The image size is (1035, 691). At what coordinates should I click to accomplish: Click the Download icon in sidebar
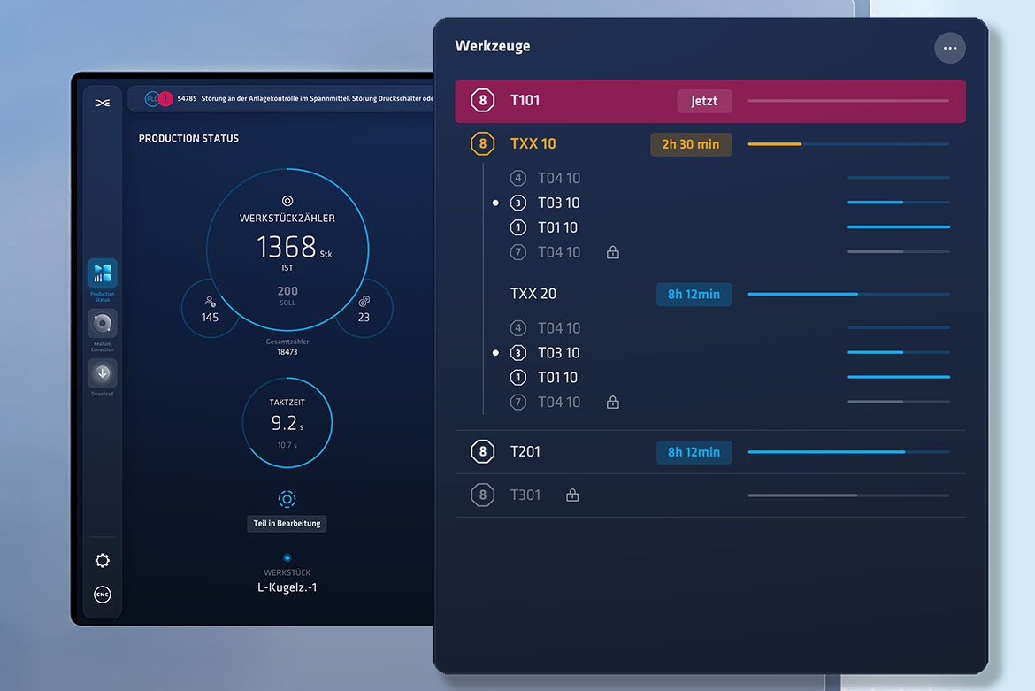pyautogui.click(x=102, y=372)
